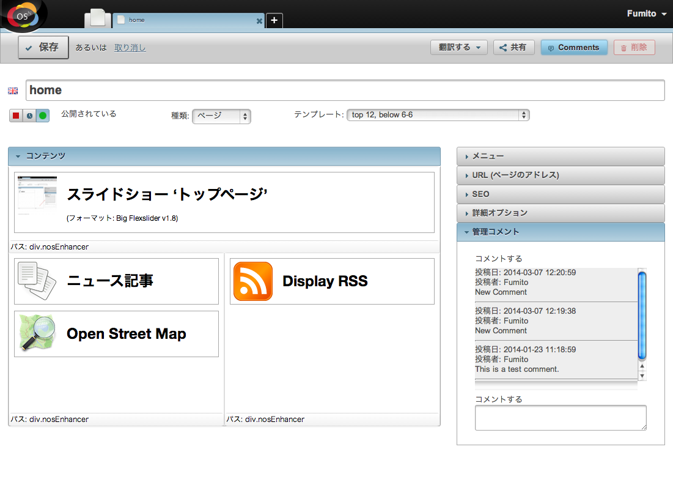The width and height of the screenshot is (673, 485).
Task: Click the 取り消し cancel link
Action: pyautogui.click(x=130, y=48)
